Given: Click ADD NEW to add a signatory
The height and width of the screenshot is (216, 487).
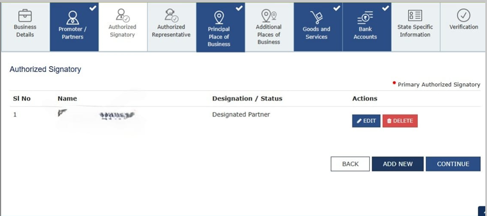Looking at the screenshot, I should [x=397, y=164].
